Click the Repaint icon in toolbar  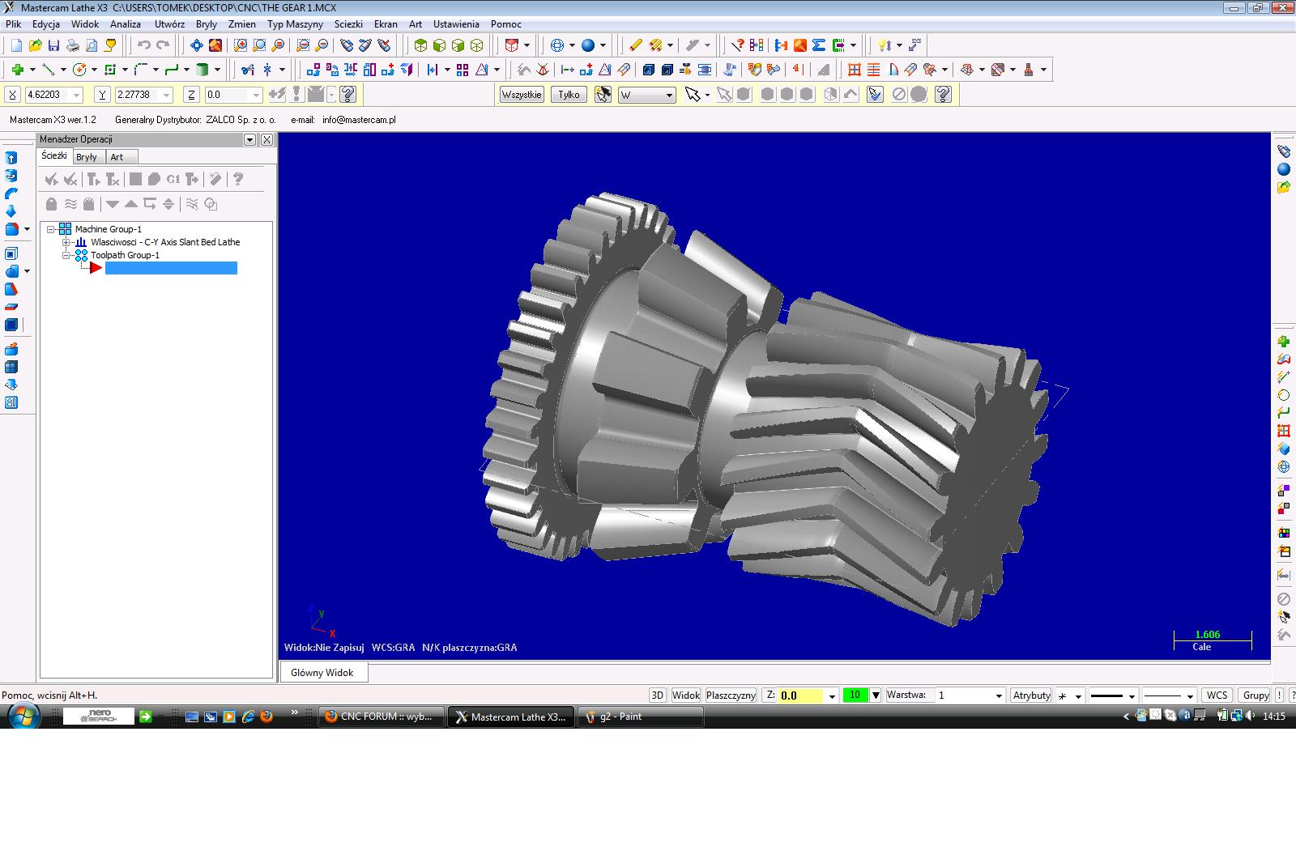[x=215, y=45]
